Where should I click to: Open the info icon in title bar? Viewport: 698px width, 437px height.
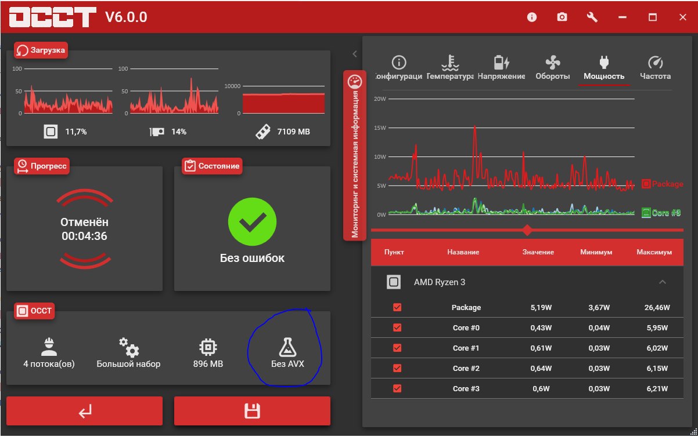point(532,17)
